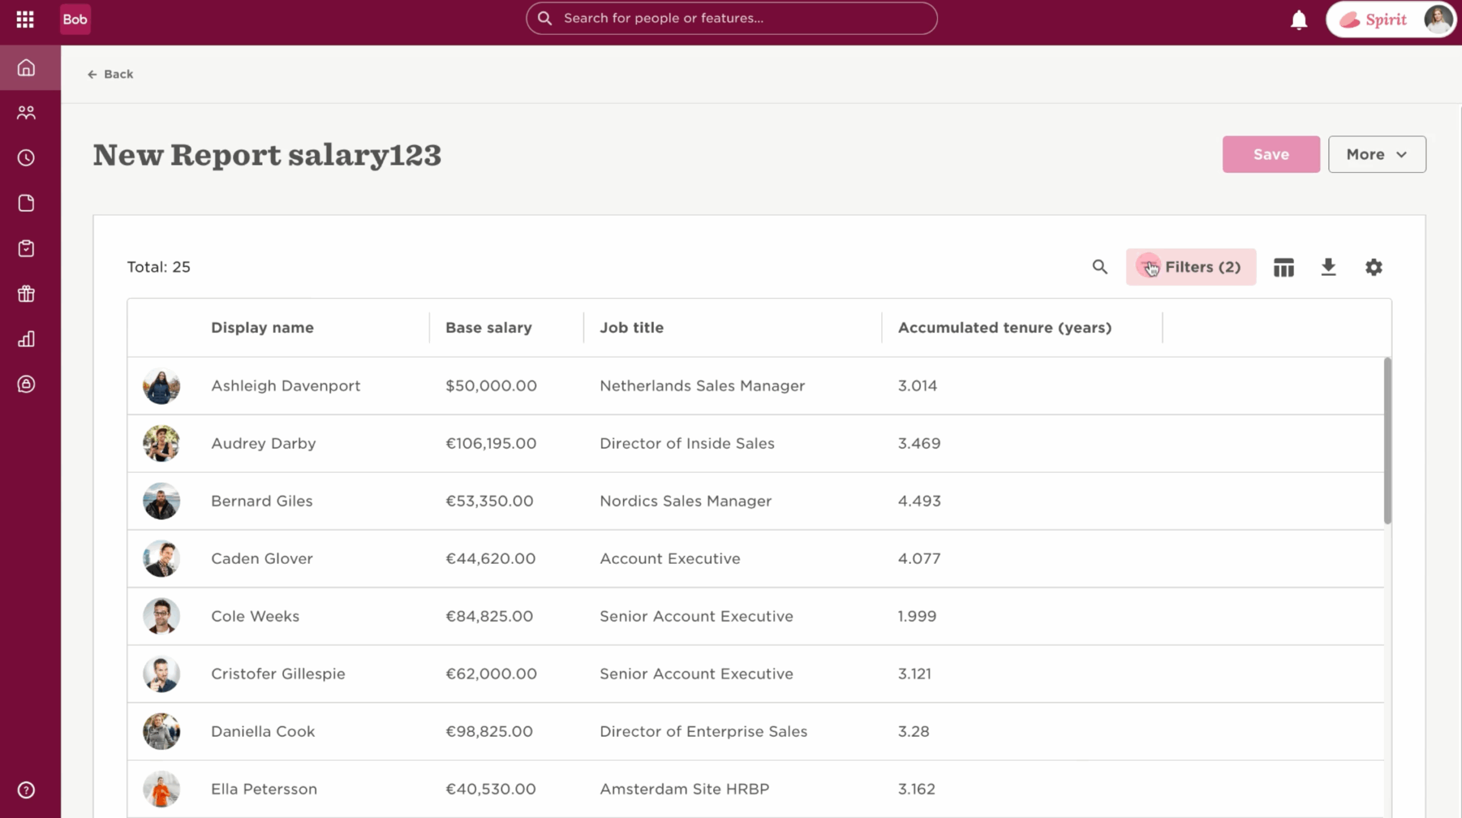The width and height of the screenshot is (1462, 818).
Task: Open the gift box sidebar icon
Action: pos(26,294)
